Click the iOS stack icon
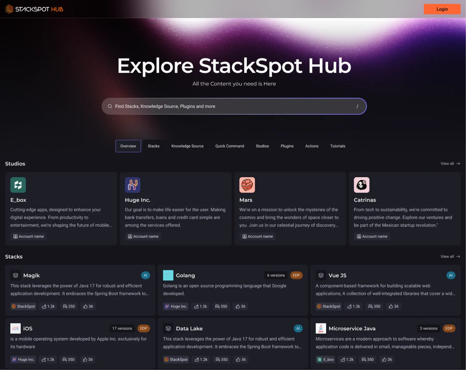The image size is (466, 370). [x=16, y=328]
